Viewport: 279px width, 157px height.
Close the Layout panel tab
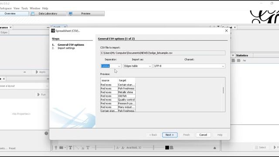tap(4, 78)
